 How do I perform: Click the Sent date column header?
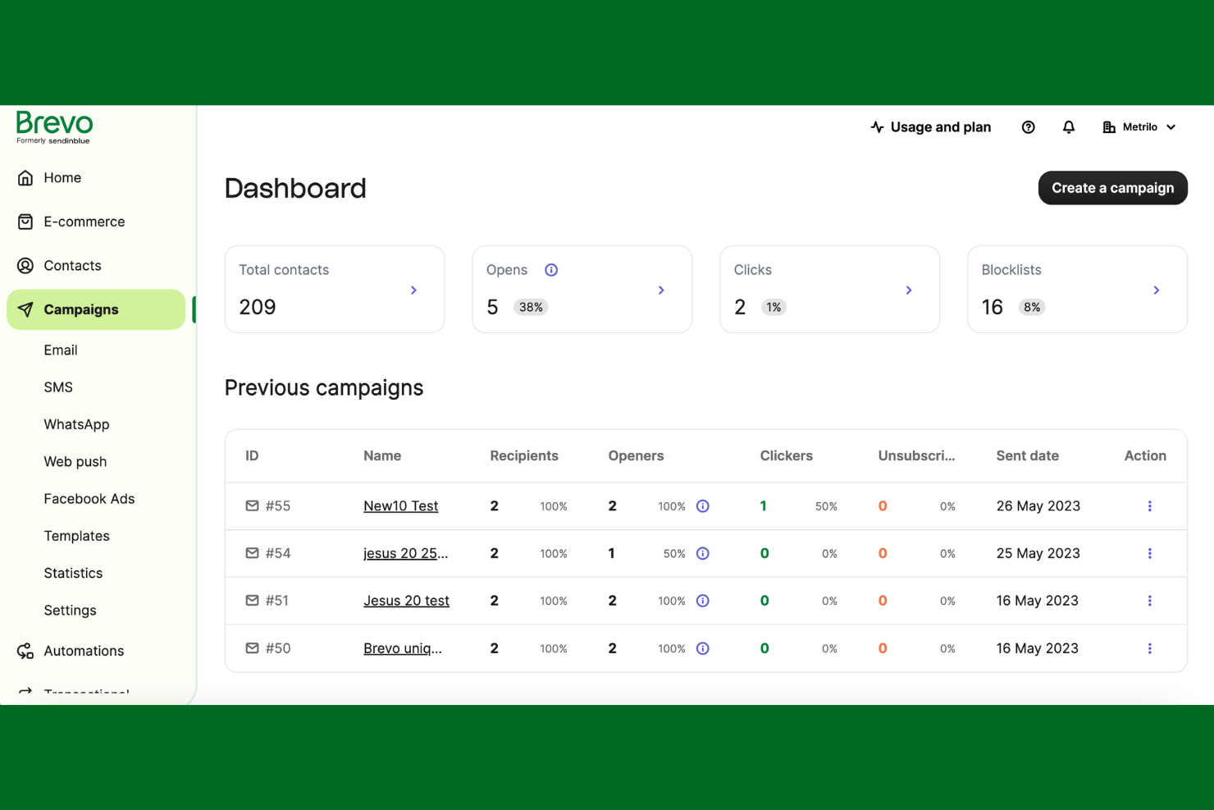tap(1027, 455)
